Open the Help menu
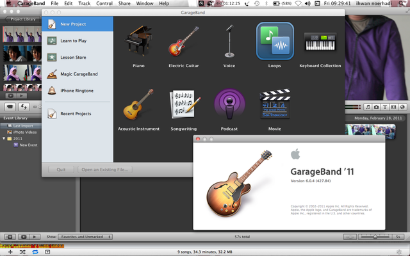 pyautogui.click(x=164, y=3)
